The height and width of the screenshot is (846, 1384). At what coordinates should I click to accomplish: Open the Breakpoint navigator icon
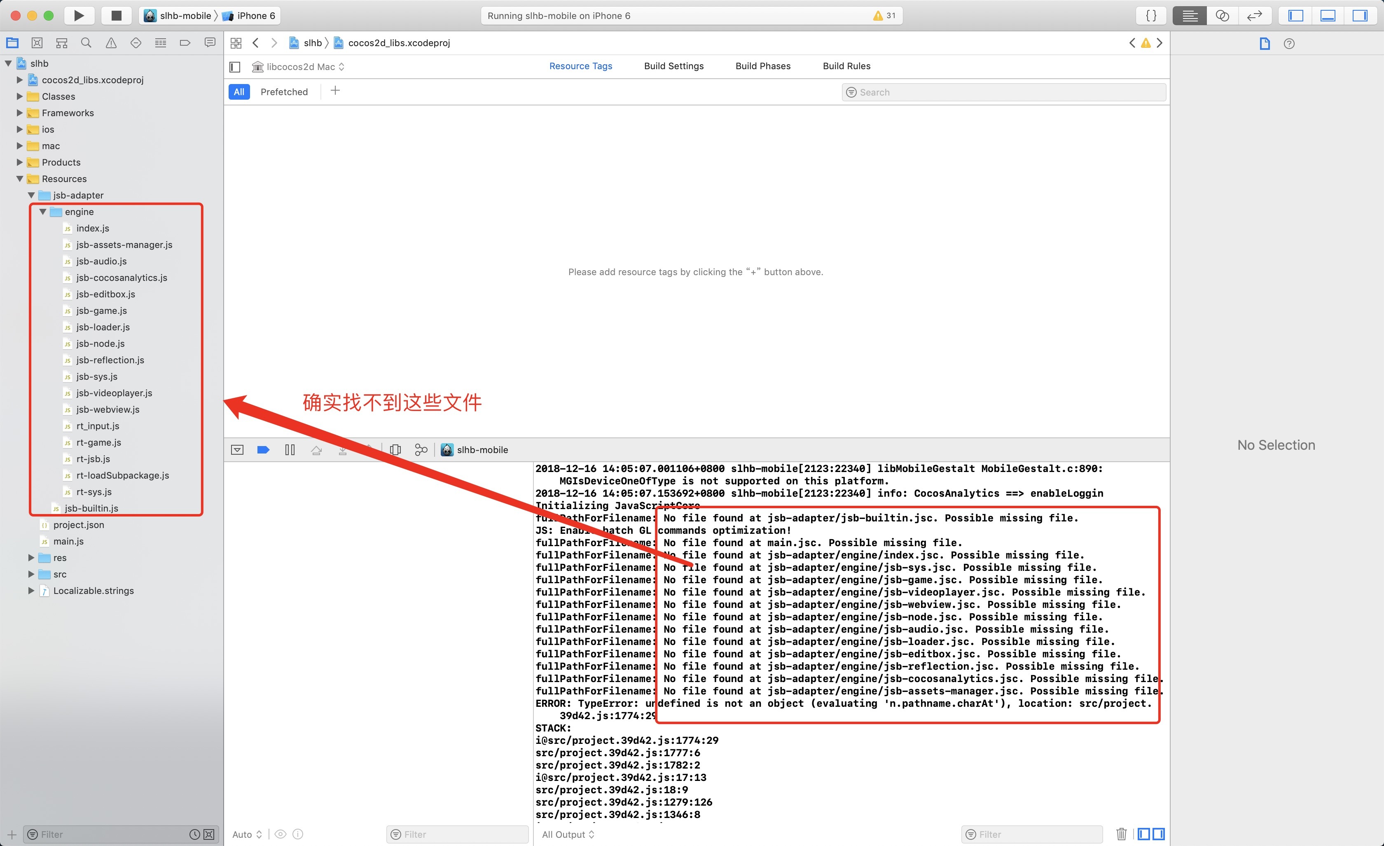coord(185,43)
